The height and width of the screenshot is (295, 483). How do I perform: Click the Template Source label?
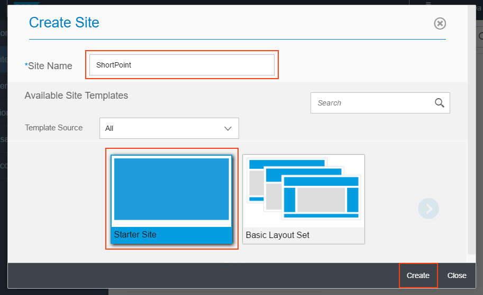coord(53,128)
